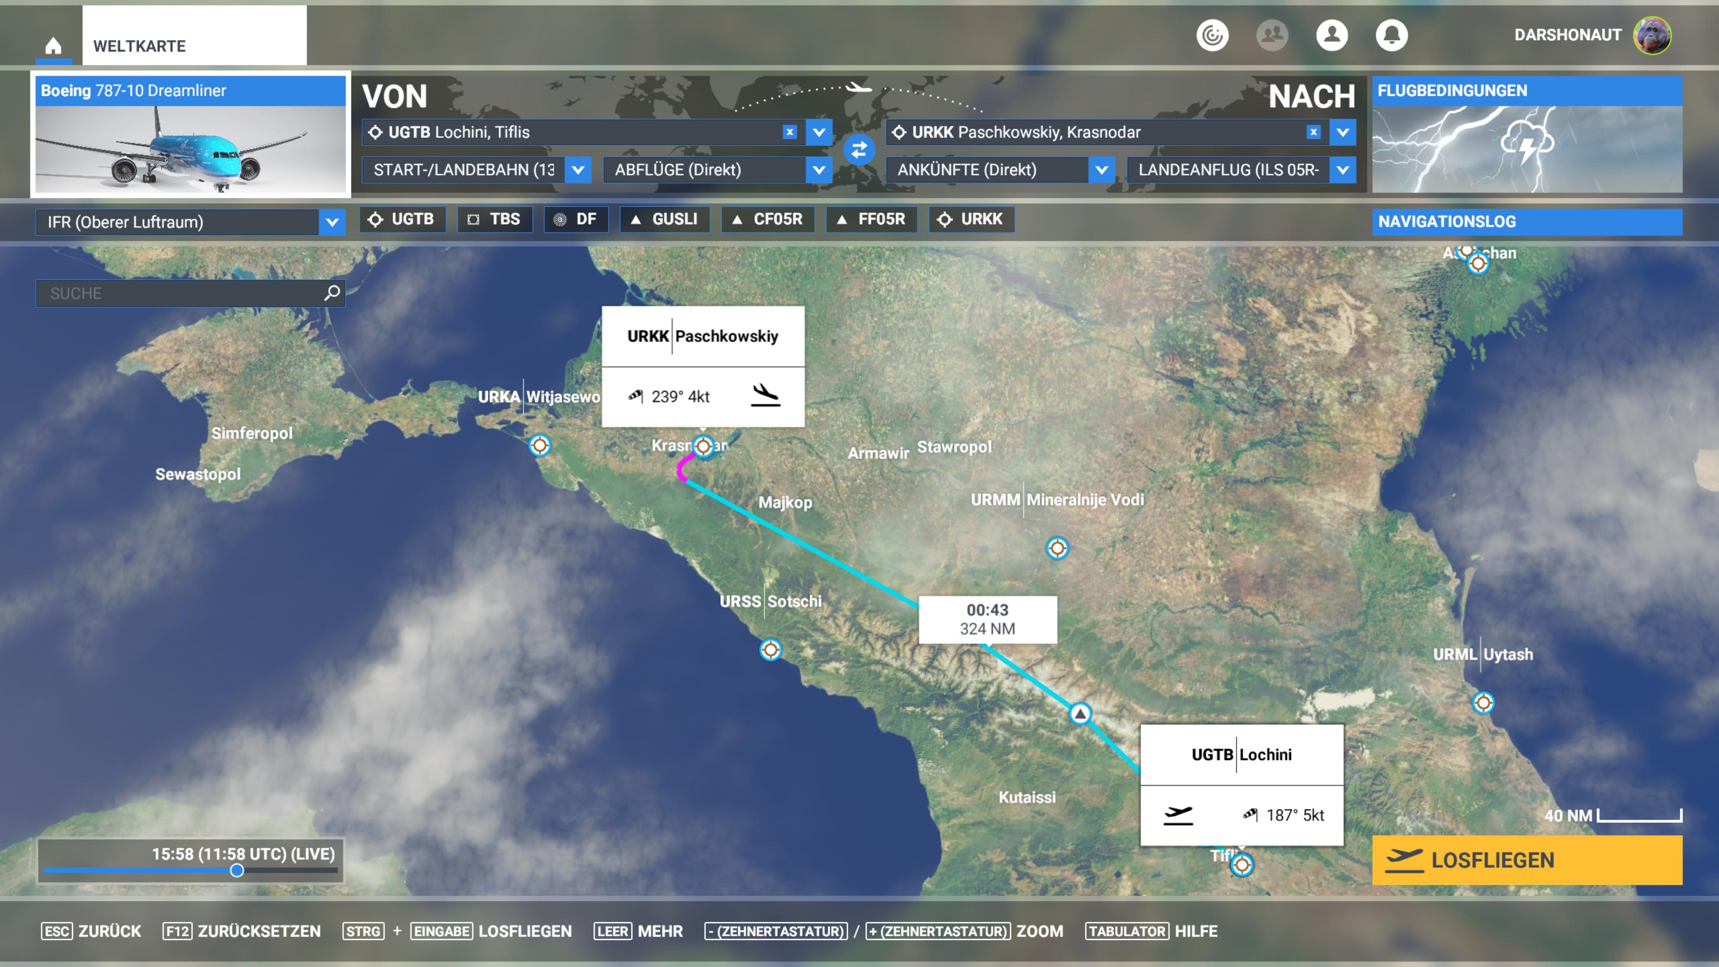
Task: Expand the UGTB departure airport dropdown
Action: [819, 132]
